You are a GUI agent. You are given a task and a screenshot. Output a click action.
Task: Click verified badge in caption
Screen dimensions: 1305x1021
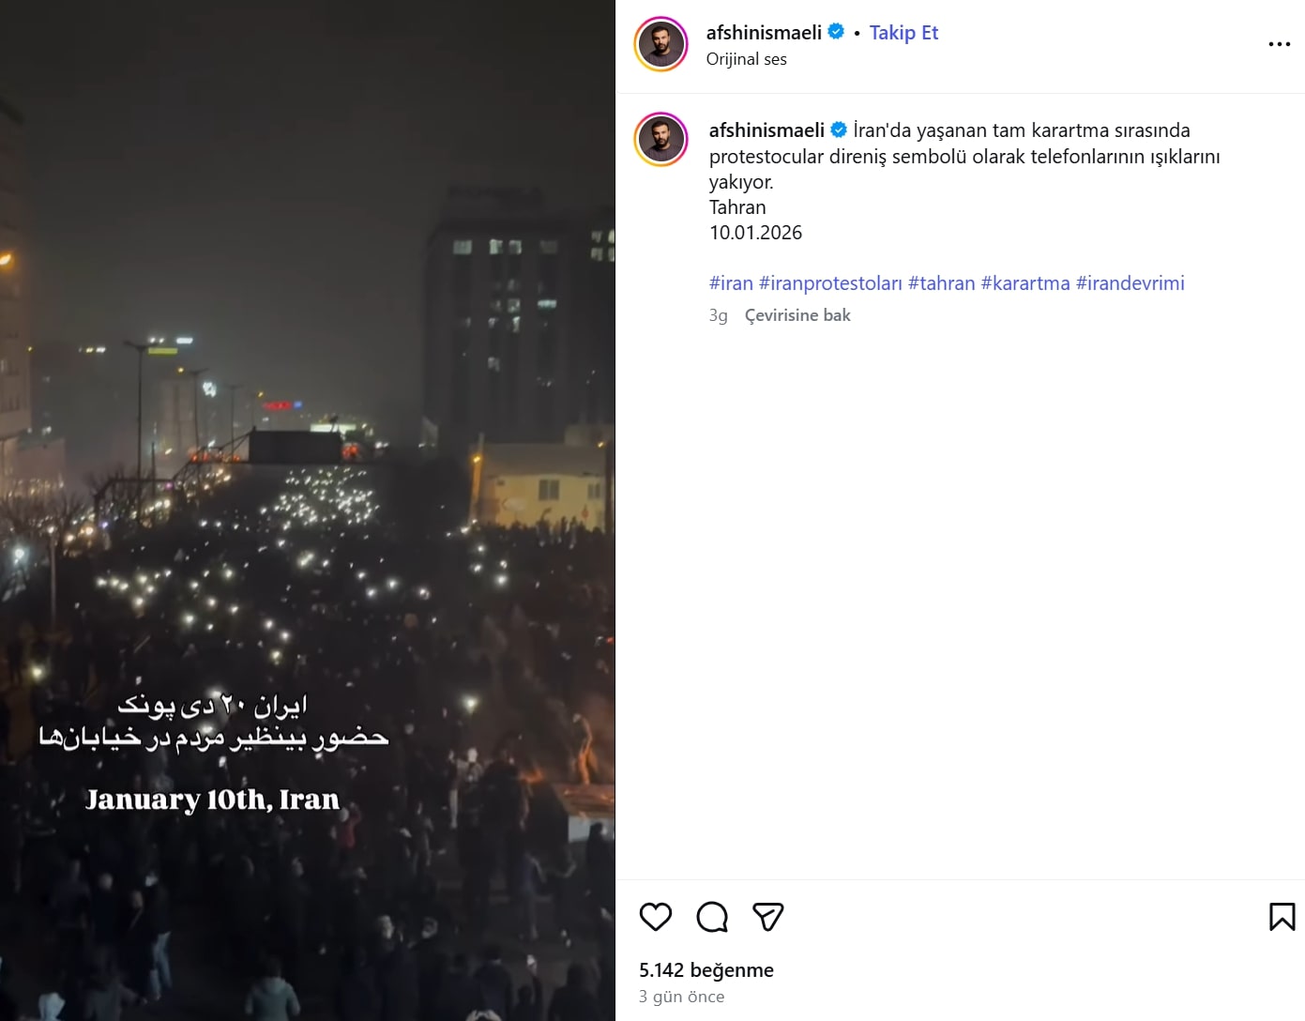(x=839, y=130)
